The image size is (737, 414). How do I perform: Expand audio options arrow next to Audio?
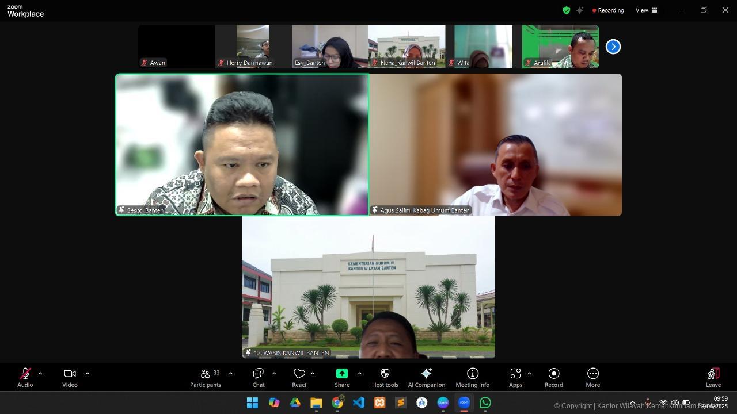(x=40, y=374)
